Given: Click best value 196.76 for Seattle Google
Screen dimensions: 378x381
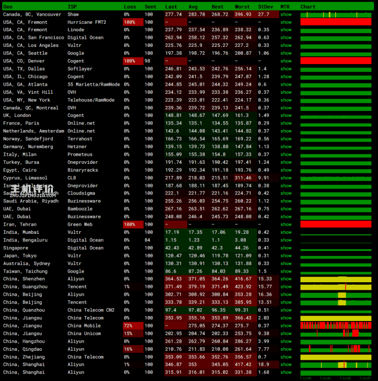Looking at the screenshot, I should (x=220, y=53).
